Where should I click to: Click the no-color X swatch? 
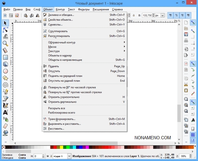tap(4, 147)
